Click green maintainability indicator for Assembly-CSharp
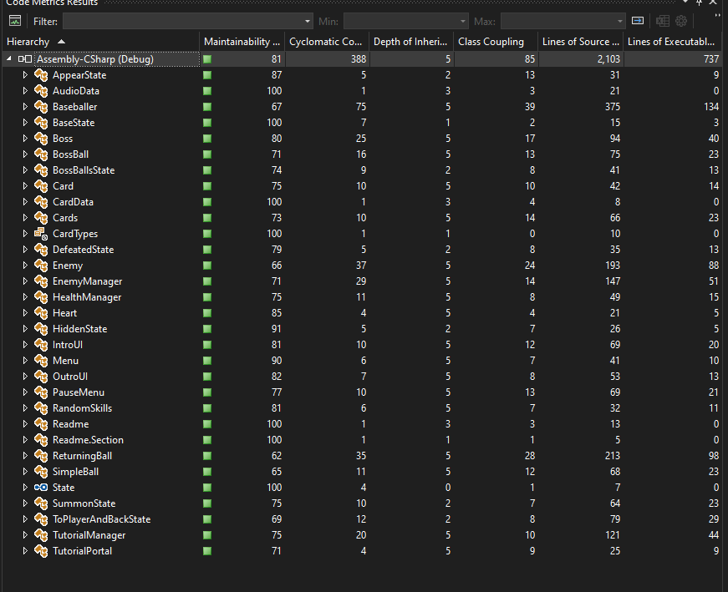The width and height of the screenshot is (728, 592). tap(207, 59)
